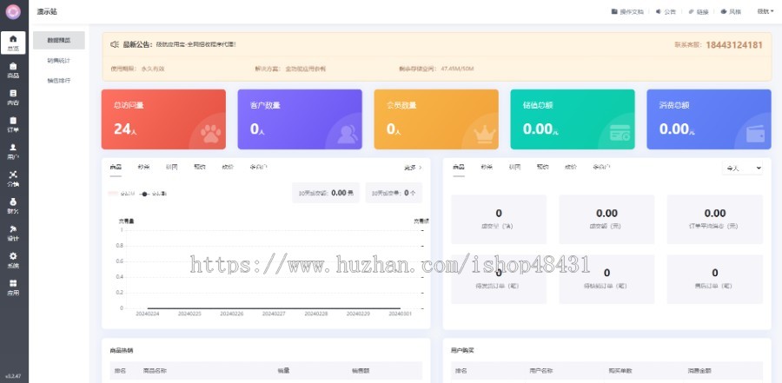The width and height of the screenshot is (782, 383).
Task: Click the 商品名称 column header
Action: [155, 371]
